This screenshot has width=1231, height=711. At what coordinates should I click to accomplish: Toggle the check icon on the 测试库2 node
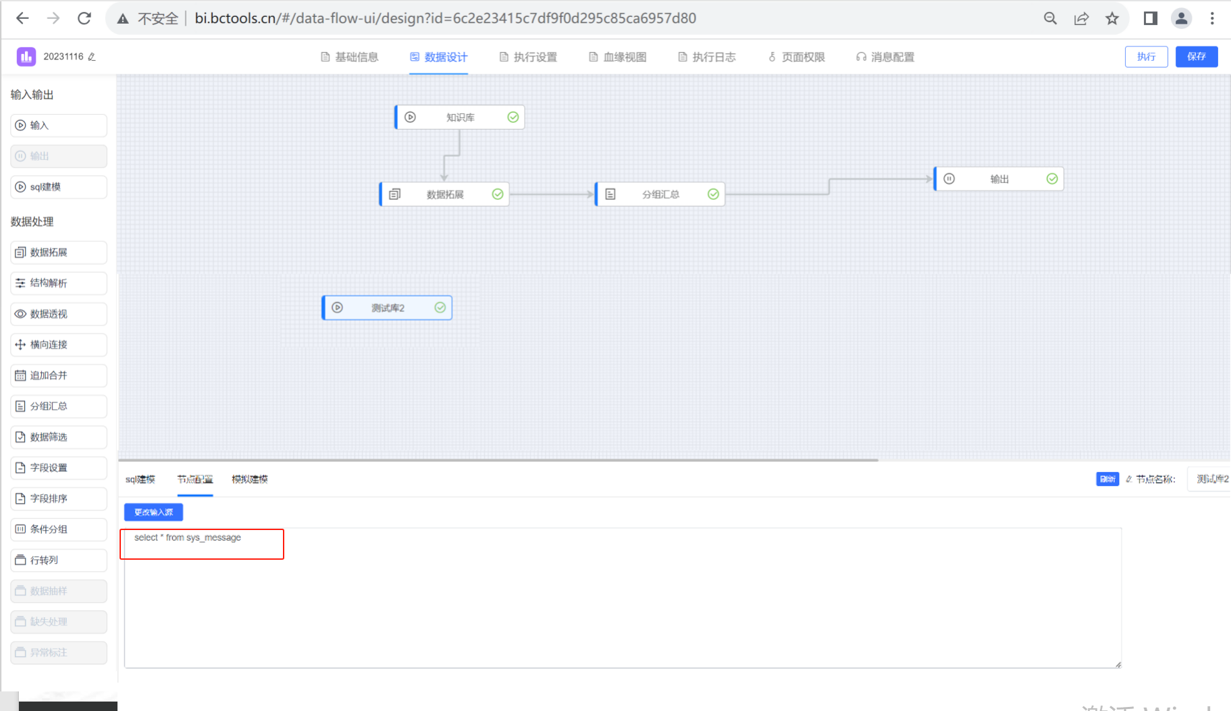click(x=440, y=307)
